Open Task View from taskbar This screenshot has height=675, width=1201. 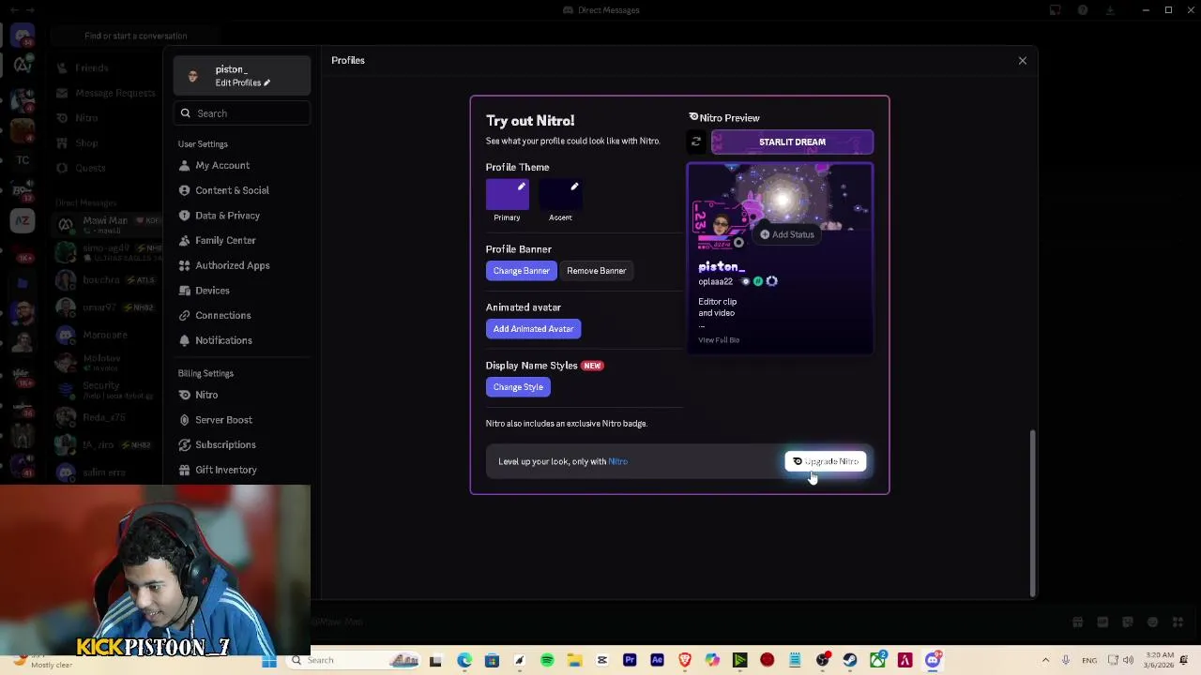coord(435,660)
